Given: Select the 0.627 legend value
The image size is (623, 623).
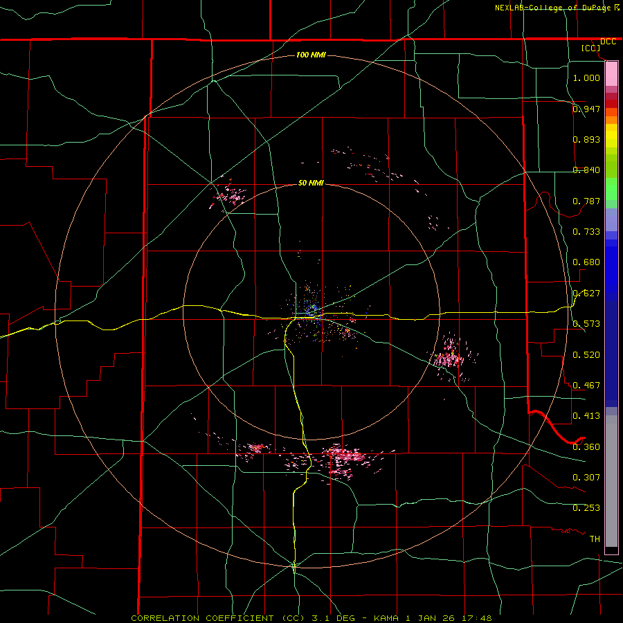Looking at the screenshot, I should 586,294.
